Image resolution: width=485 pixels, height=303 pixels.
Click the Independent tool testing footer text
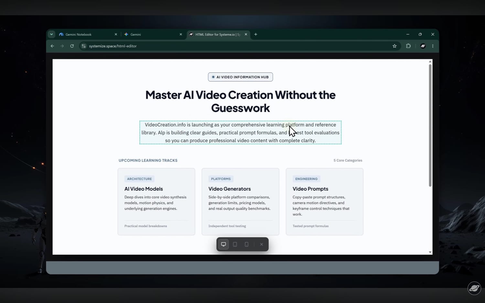(227, 226)
